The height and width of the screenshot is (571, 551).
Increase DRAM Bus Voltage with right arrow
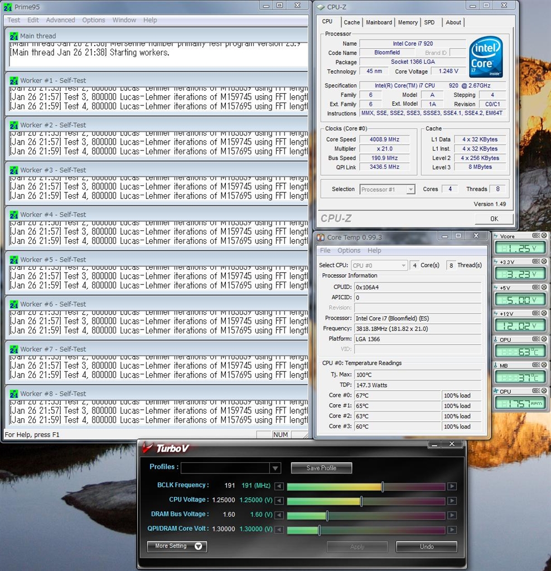[452, 515]
